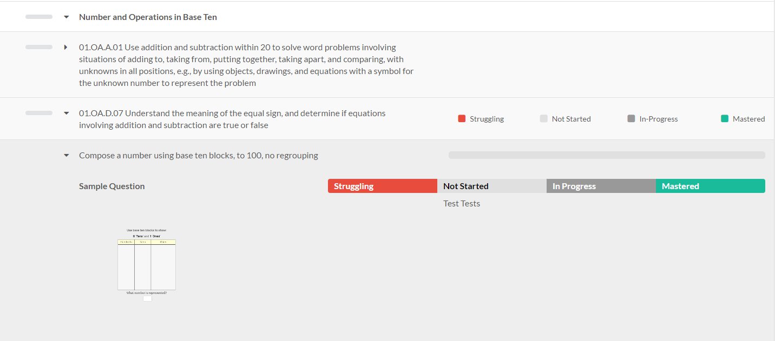Click the red Struggling legend square
775x341 pixels.
[462, 119]
